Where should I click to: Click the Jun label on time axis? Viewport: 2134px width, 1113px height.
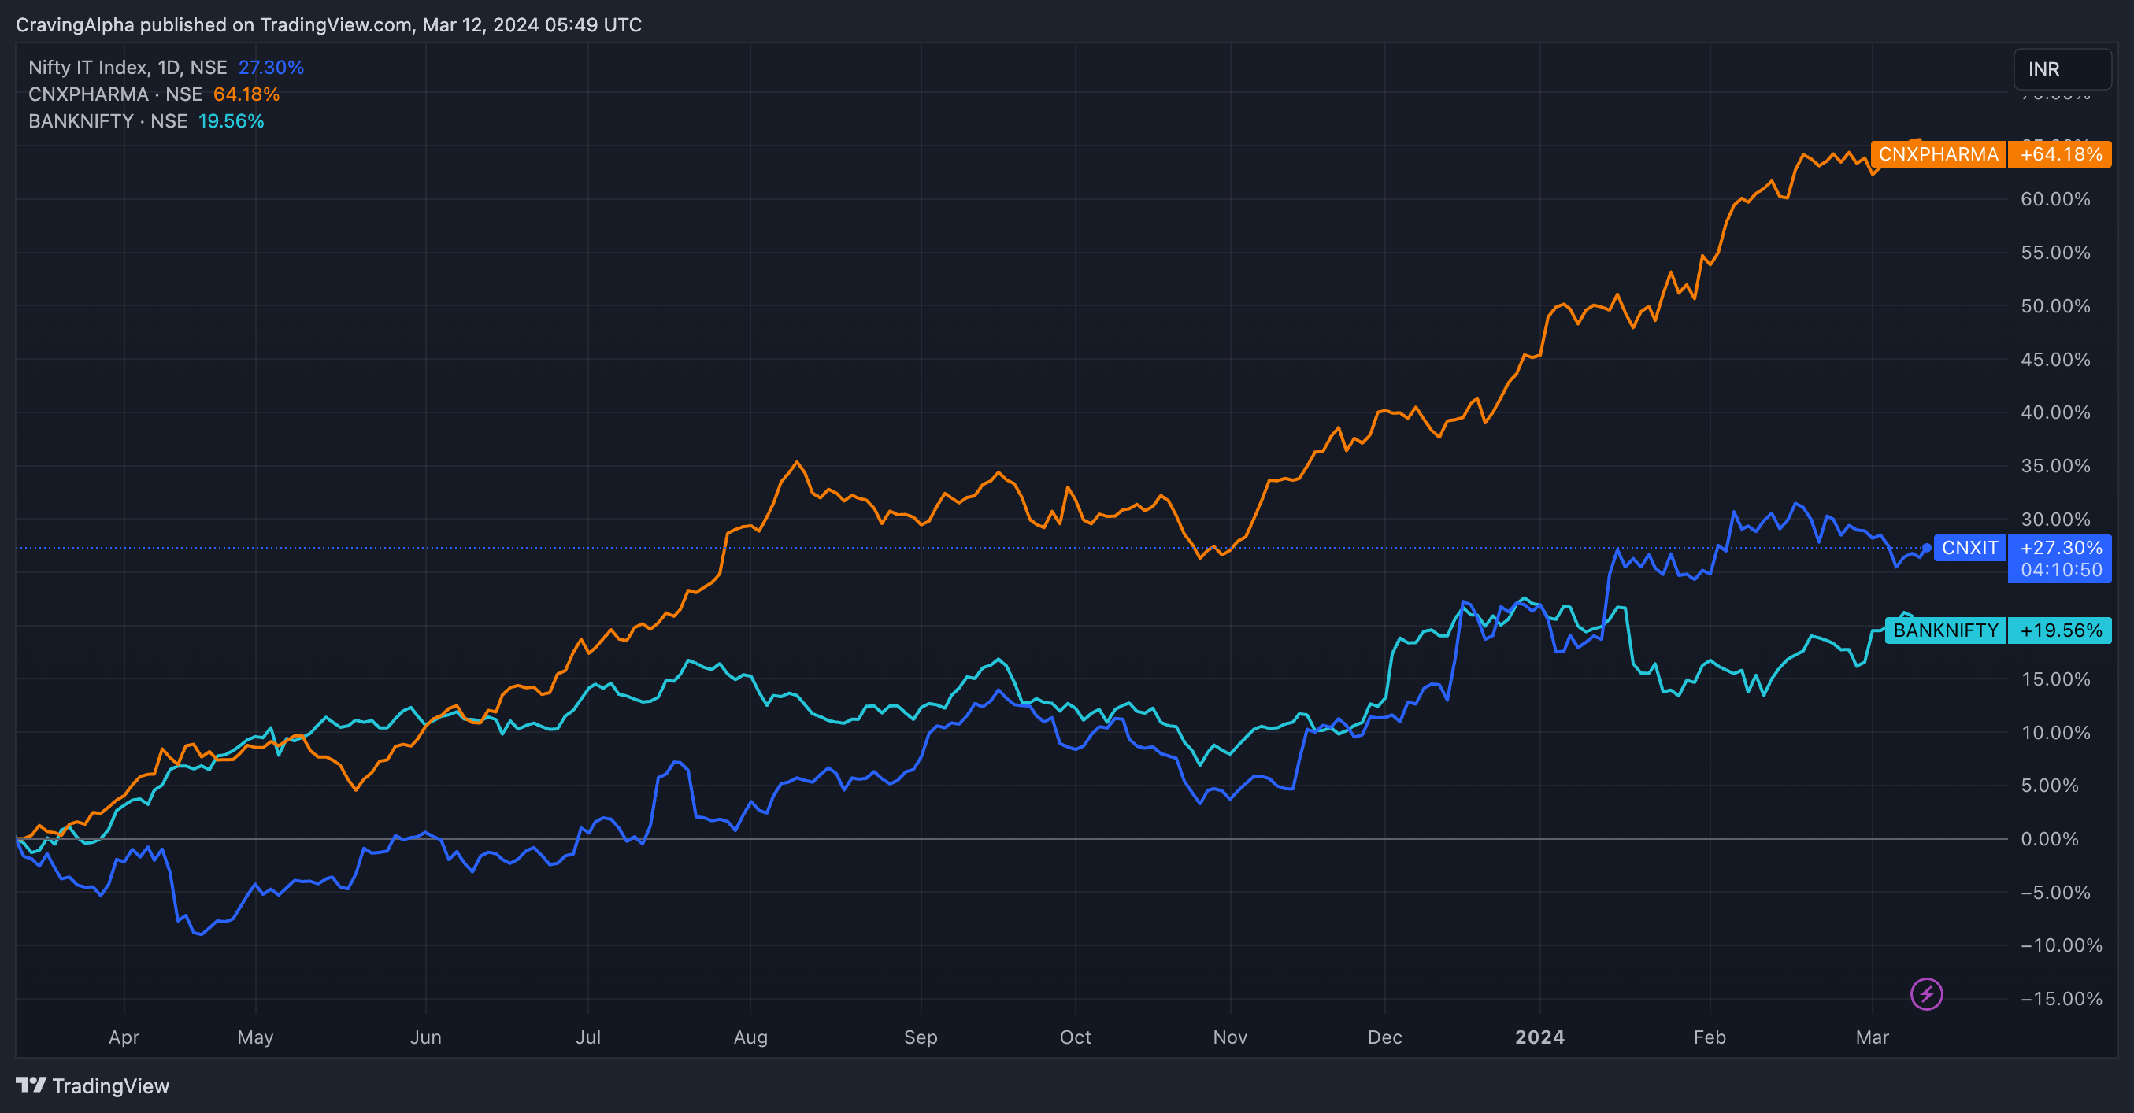[426, 1037]
